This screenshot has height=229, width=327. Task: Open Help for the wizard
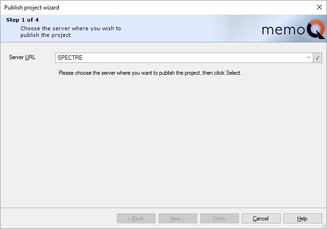[302, 219]
